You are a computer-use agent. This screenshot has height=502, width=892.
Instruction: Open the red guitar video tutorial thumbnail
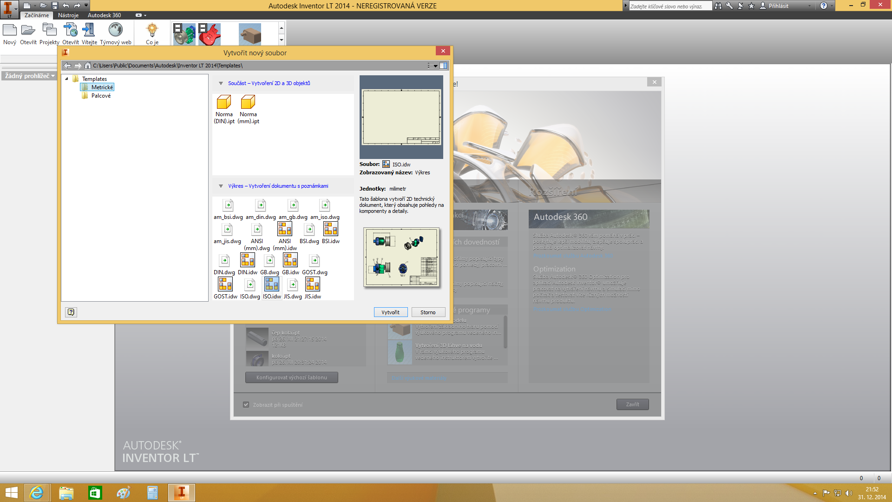pyautogui.click(x=210, y=34)
